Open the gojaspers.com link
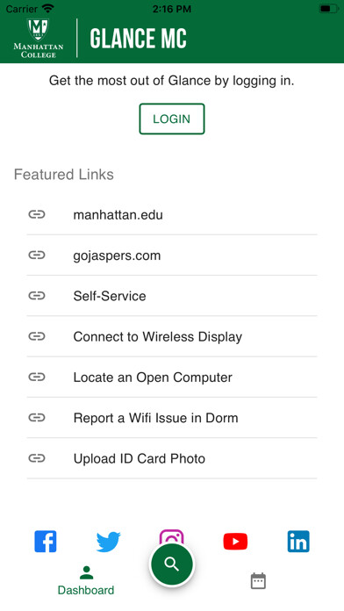The width and height of the screenshot is (344, 611). [x=172, y=255]
